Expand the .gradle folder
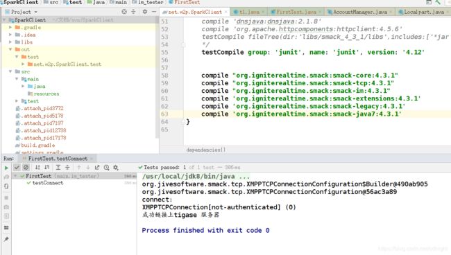The image size is (451, 255). (10, 27)
